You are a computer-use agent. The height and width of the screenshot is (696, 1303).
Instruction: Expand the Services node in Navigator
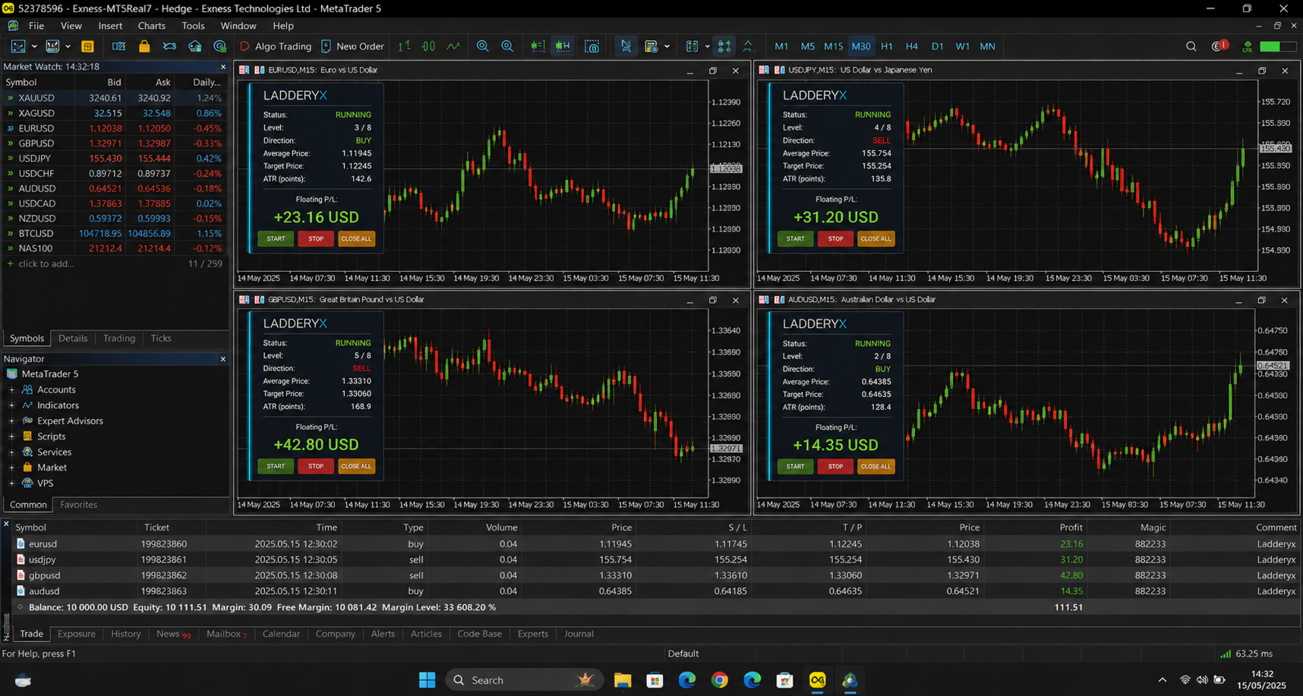pyautogui.click(x=11, y=452)
